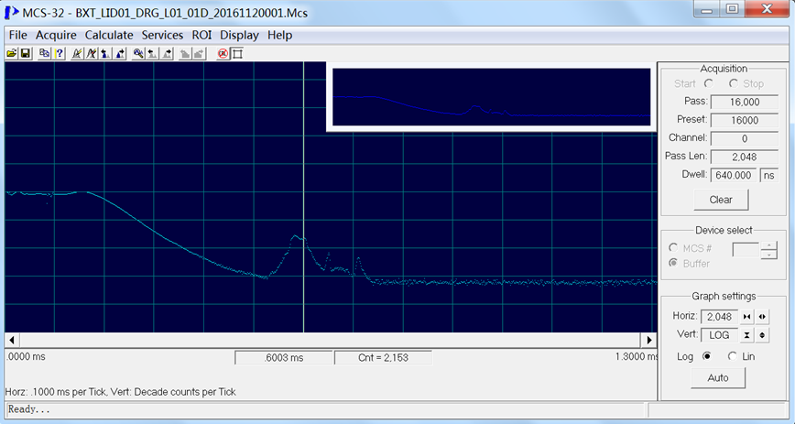Select the Stop acquisition radio button
This screenshot has width=795, height=424.
coord(733,83)
